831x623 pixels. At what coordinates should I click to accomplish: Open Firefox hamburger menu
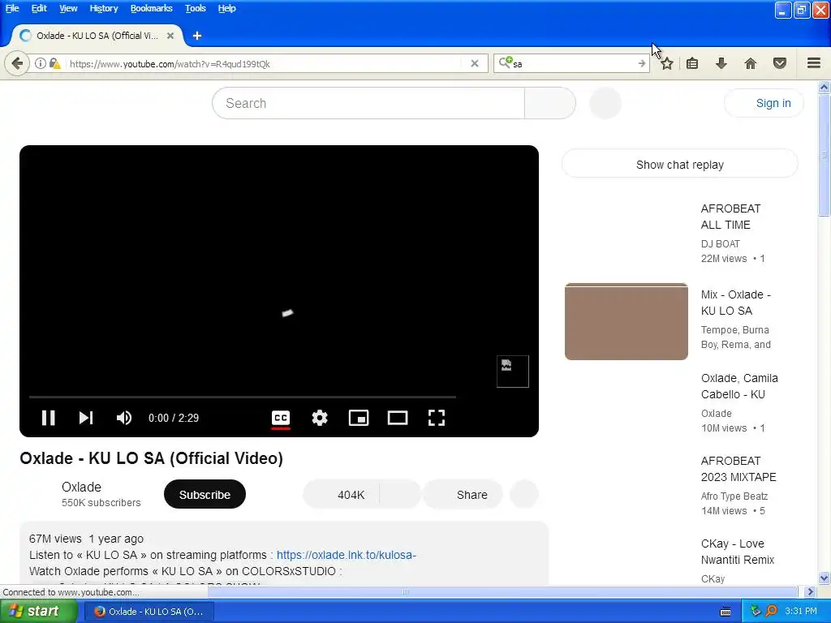point(814,63)
